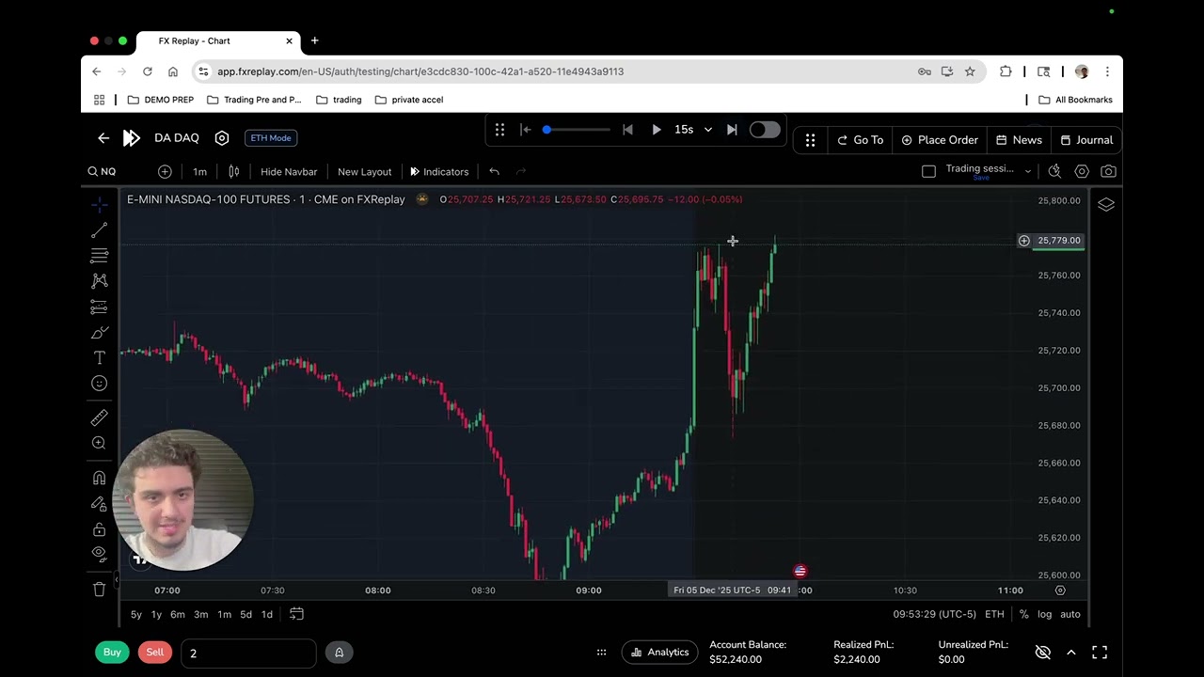Screen dimensions: 1204x677
Task: Open the News tab
Action: coord(1020,140)
